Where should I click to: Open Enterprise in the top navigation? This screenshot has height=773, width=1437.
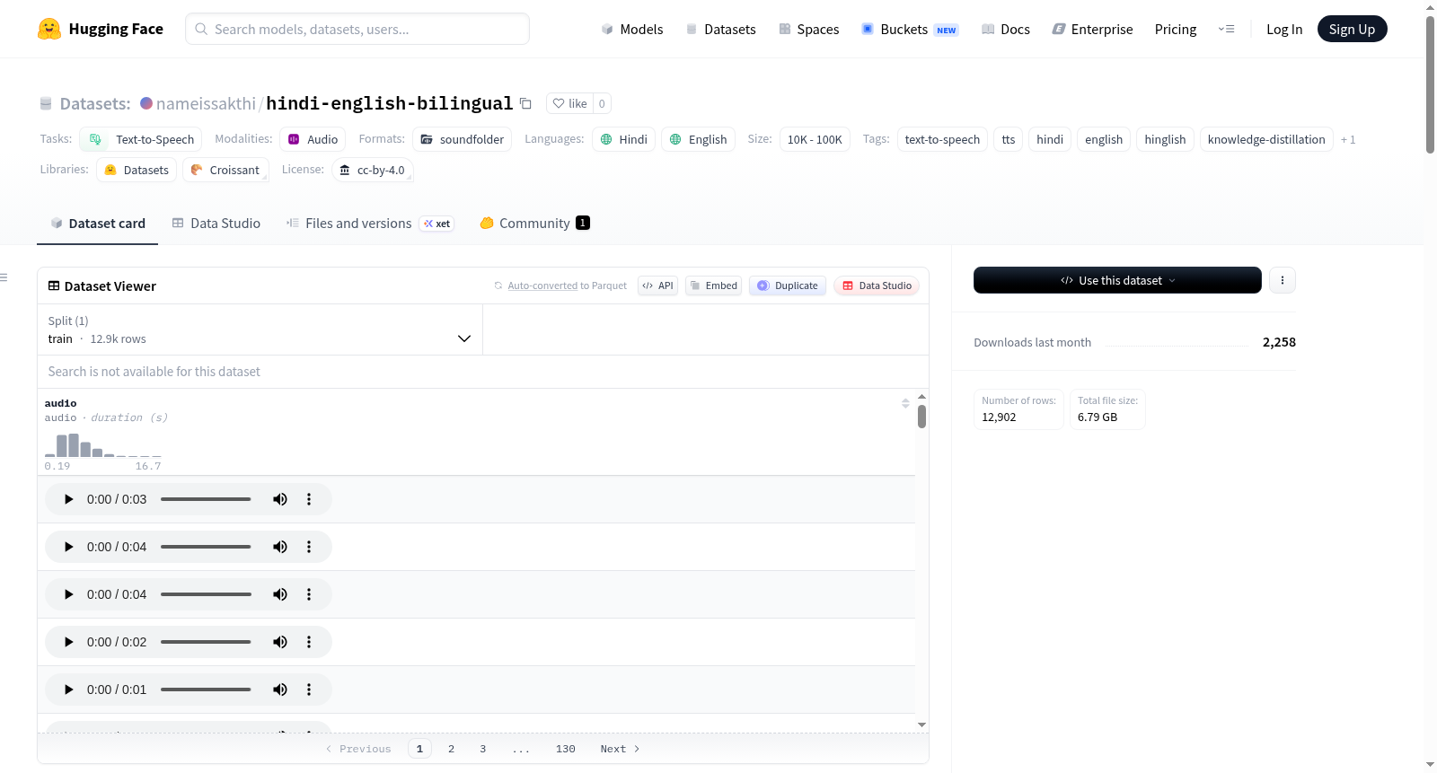pyautogui.click(x=1092, y=29)
